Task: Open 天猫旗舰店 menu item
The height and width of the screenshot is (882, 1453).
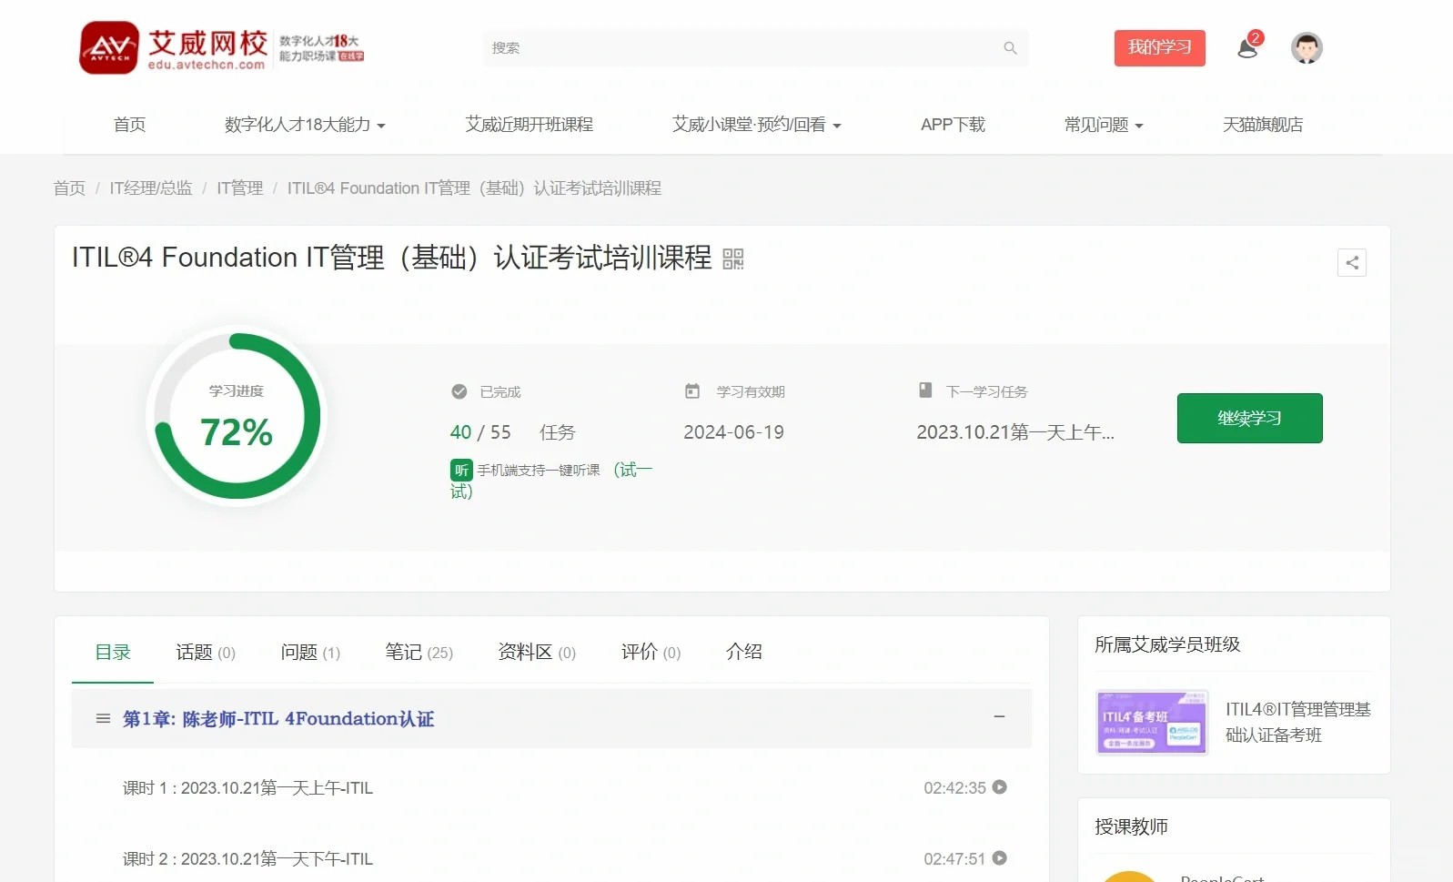Action: 1263,125
